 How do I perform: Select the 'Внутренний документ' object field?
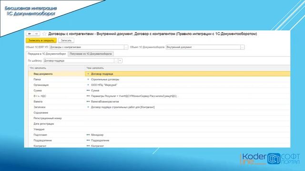[203, 47]
